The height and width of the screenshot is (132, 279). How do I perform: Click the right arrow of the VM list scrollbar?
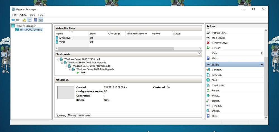pyautogui.click(x=200, y=49)
